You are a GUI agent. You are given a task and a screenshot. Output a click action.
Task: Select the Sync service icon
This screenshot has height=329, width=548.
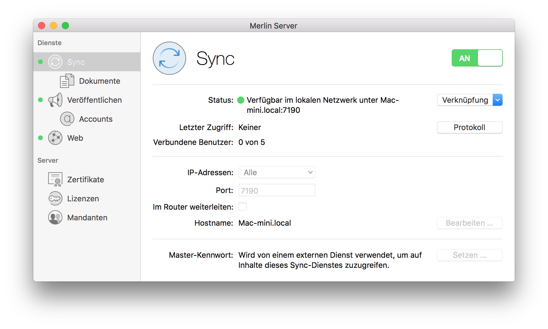point(55,62)
